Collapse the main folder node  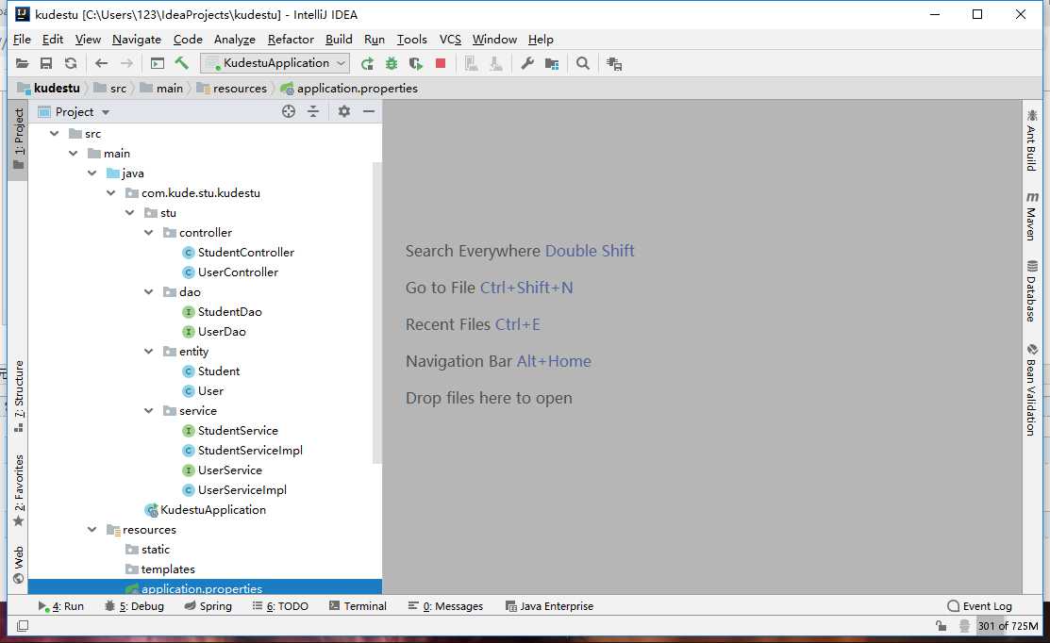click(74, 154)
